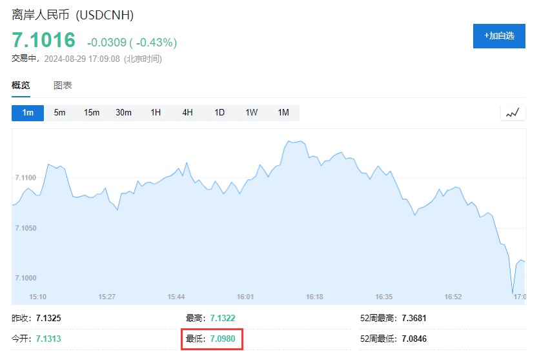Viewport: 539px width, 356px height.
Task: Open the 图表 chart tab
Action: [63, 86]
